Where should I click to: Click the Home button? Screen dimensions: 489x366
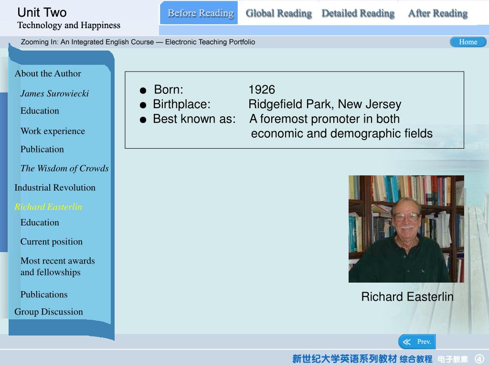(468, 42)
